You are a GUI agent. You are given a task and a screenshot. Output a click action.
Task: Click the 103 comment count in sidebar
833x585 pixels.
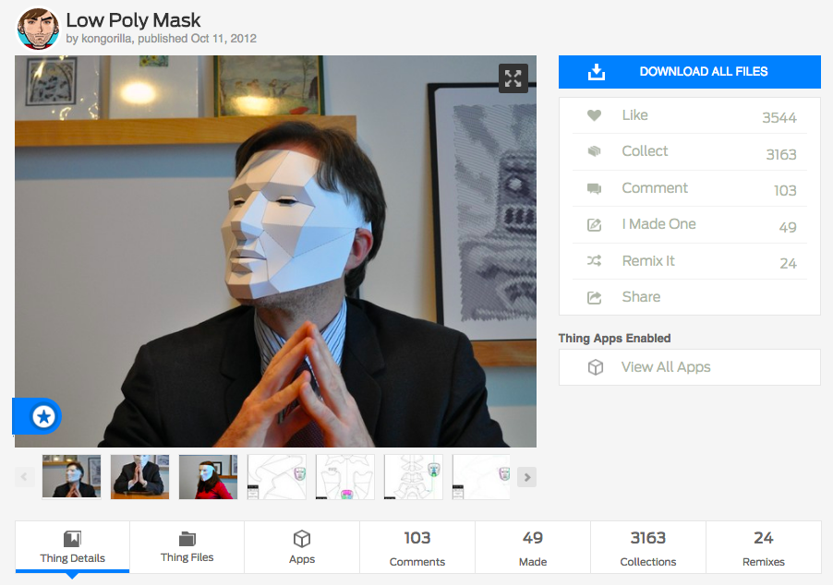785,191
